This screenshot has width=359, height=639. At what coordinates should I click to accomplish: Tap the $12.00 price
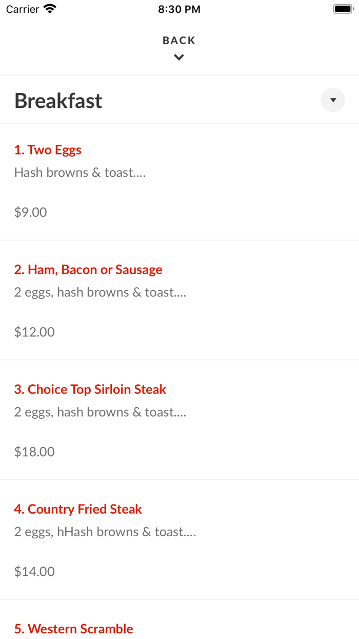click(x=34, y=332)
